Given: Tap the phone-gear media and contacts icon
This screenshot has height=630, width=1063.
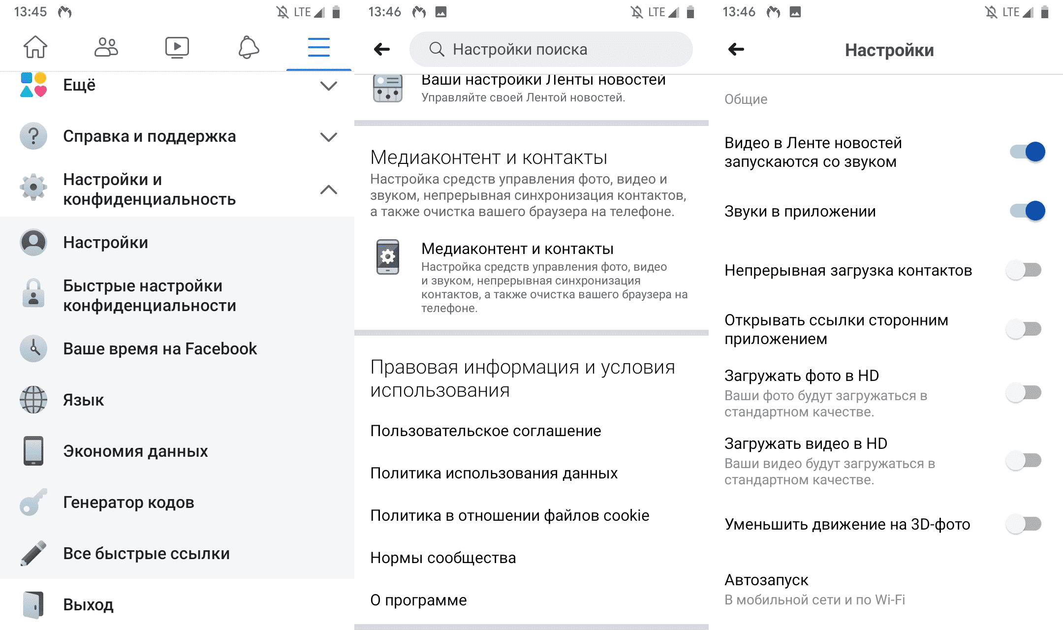Looking at the screenshot, I should click(388, 257).
